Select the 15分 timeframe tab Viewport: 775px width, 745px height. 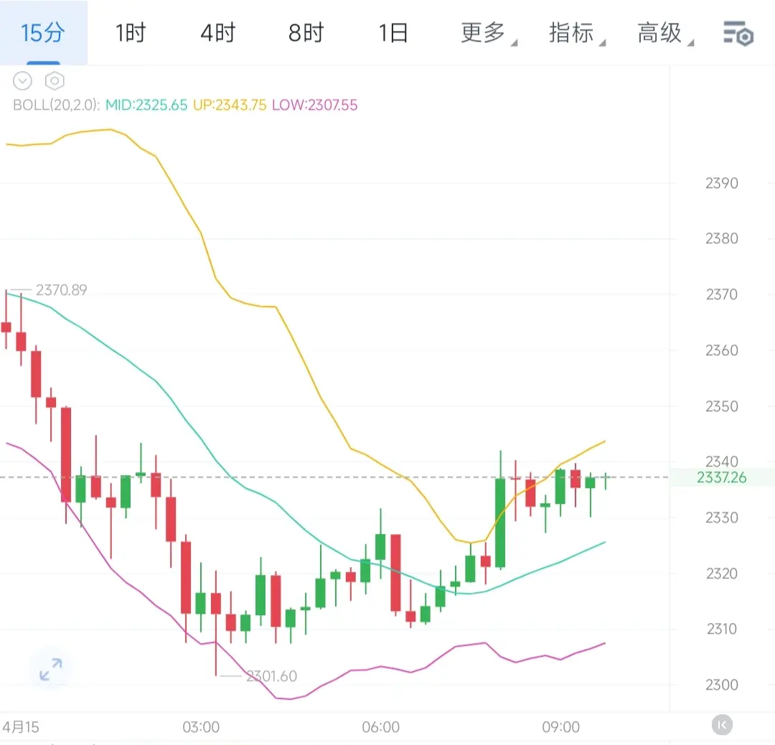pyautogui.click(x=43, y=32)
